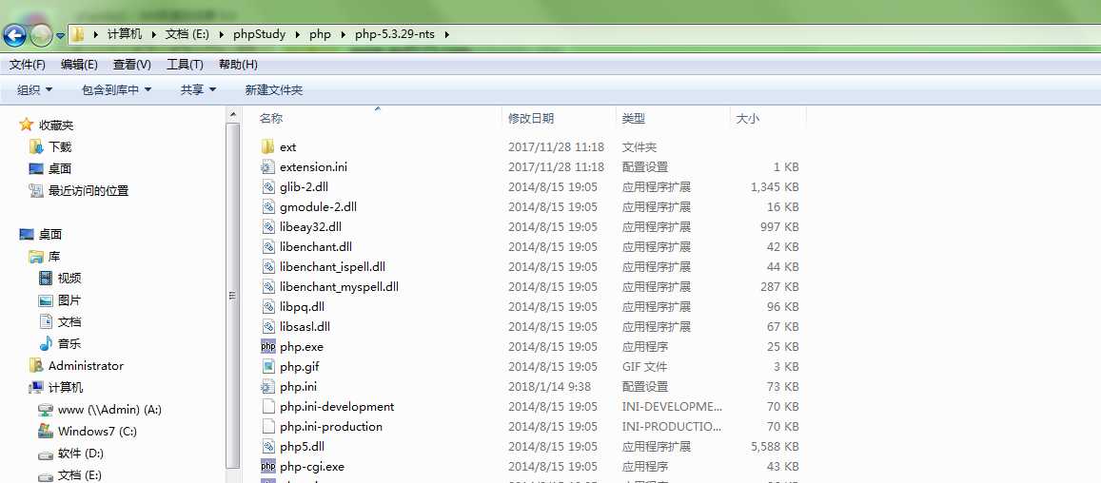Open the 包含到库中 dropdown
The width and height of the screenshot is (1101, 483).
116,90
